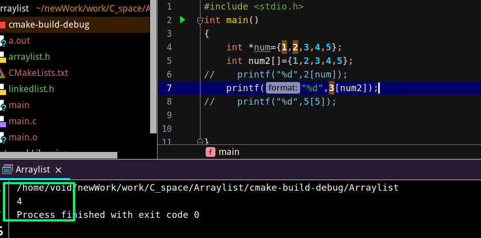Click the closing fold marker on line 11
This screenshot has height=238, width=481.
[200, 141]
